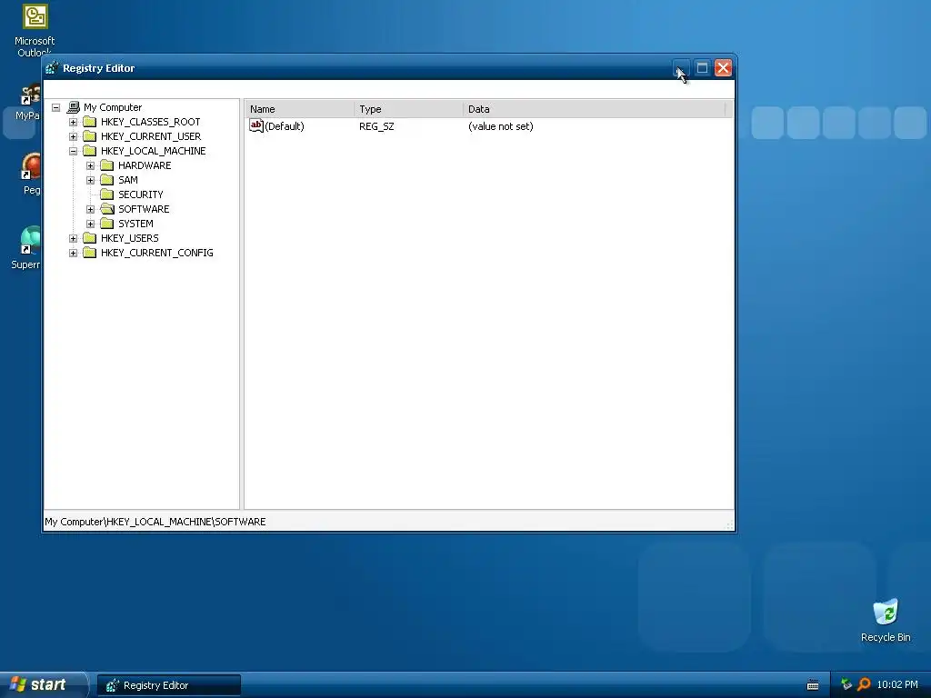This screenshot has width=931, height=698.
Task: Minimize the Registry Editor window
Action: (681, 68)
